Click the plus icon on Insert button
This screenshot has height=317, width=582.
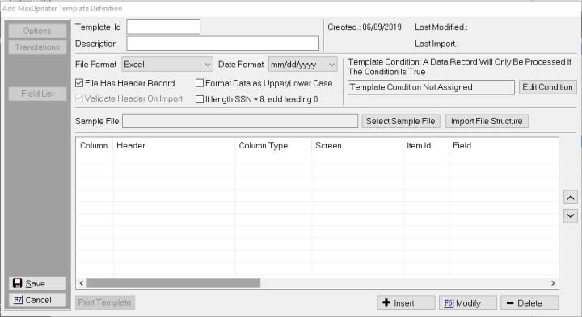[x=386, y=302]
